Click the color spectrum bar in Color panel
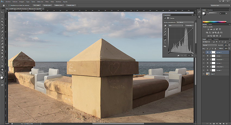231x125 pixels. [x=214, y=22]
